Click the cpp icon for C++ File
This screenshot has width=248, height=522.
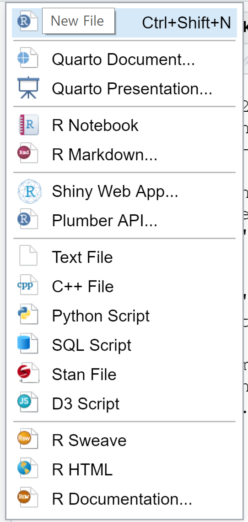pyautogui.click(x=27, y=285)
